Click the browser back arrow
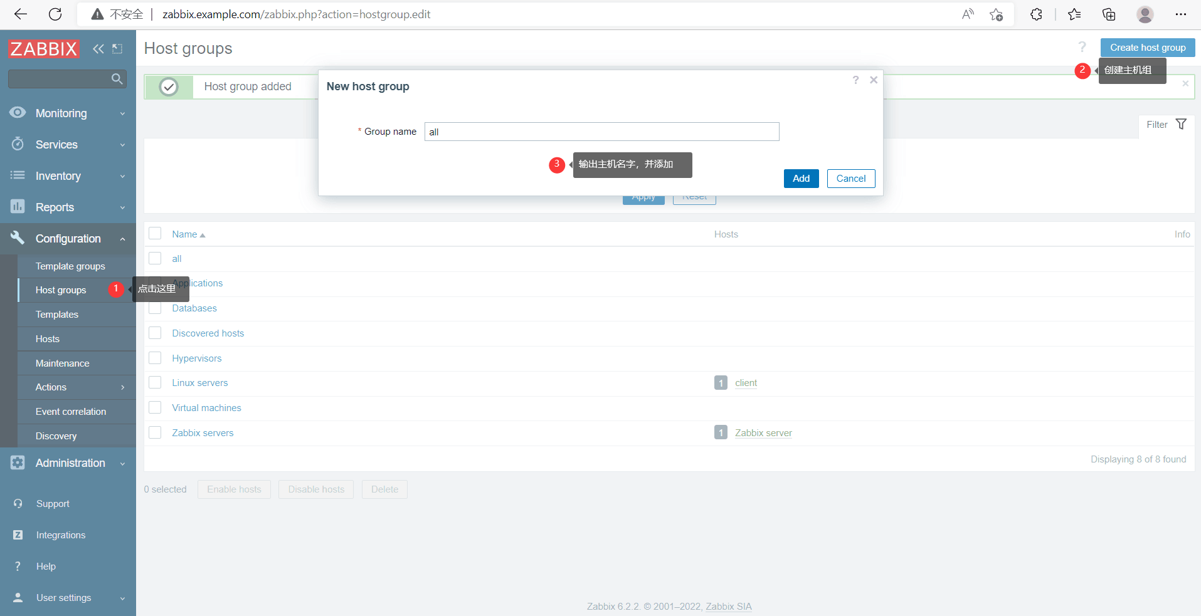The width and height of the screenshot is (1201, 616). (21, 14)
